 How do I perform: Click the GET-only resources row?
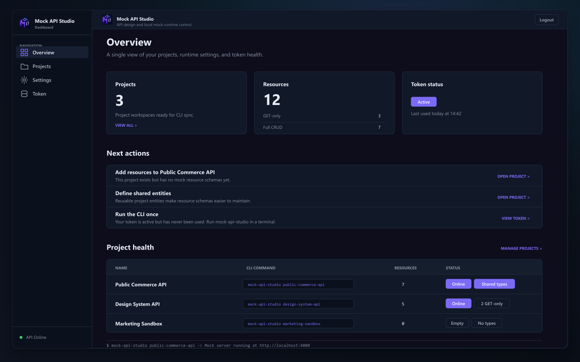click(324, 116)
